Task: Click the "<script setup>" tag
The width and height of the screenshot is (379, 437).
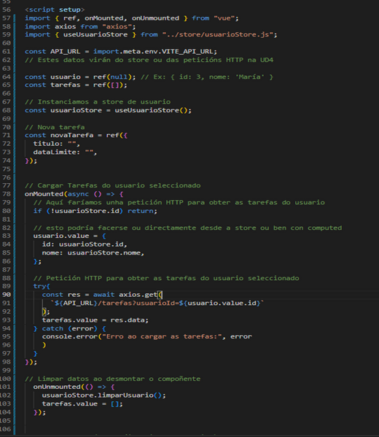Action: click(55, 9)
